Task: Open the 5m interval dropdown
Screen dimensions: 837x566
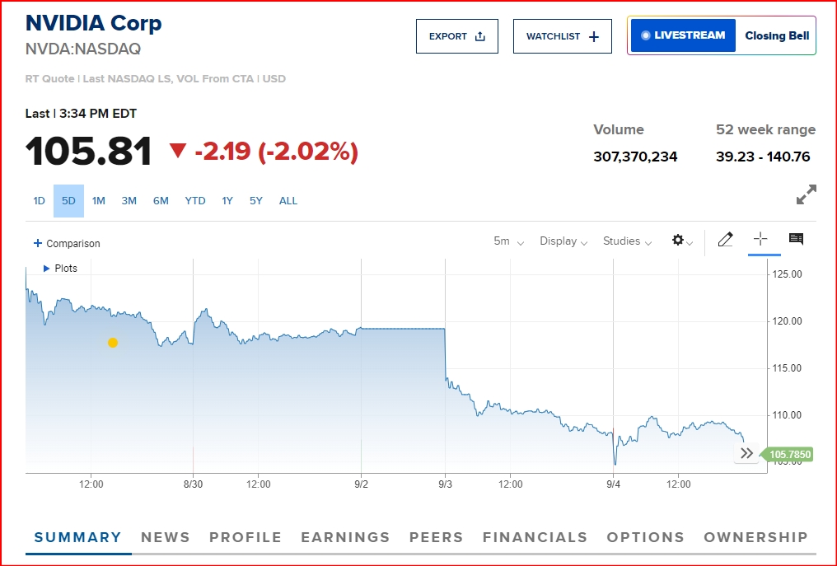Action: [509, 241]
